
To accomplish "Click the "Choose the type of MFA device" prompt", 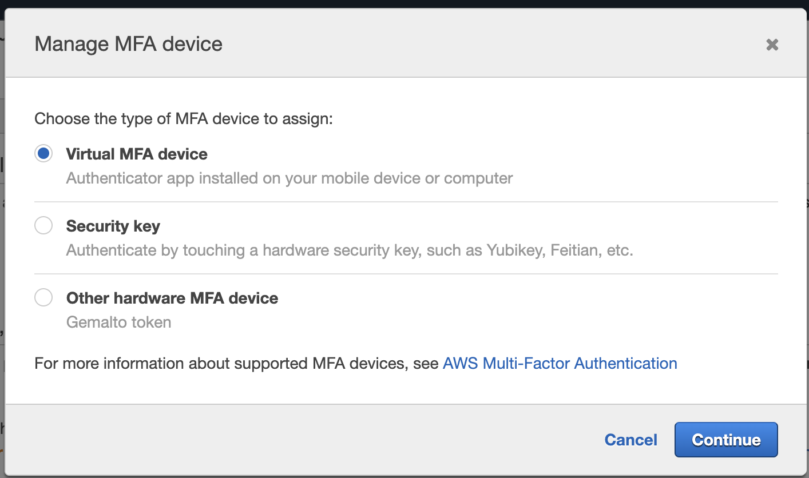I will coord(184,119).
